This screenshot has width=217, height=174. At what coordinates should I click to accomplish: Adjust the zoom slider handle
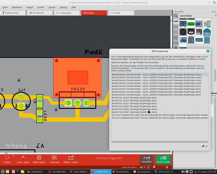point(154,167)
